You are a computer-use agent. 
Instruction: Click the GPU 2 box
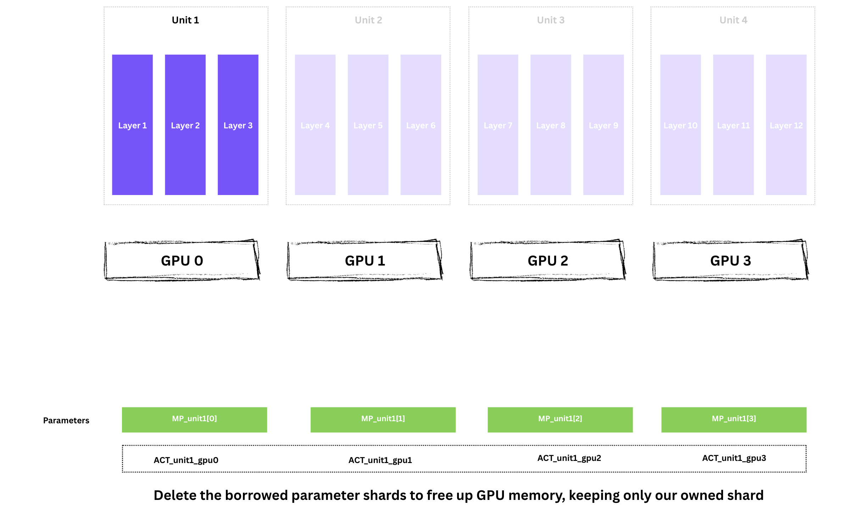(548, 261)
